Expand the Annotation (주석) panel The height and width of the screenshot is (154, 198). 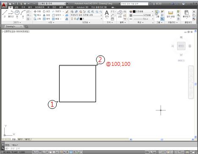(x=110, y=22)
